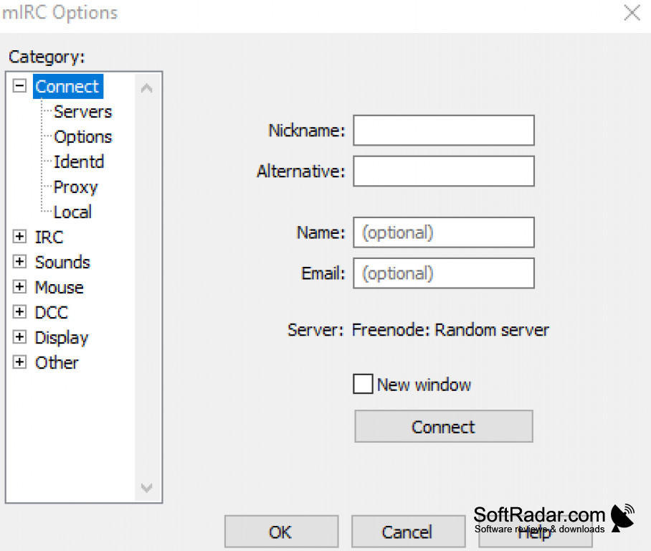The width and height of the screenshot is (651, 551).
Task: Expand the DCC category
Action: pos(19,312)
